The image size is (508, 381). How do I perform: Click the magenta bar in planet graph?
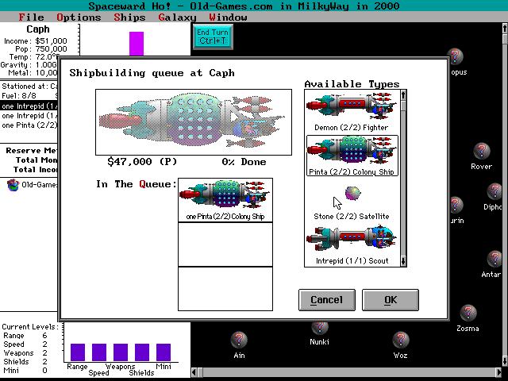[137, 44]
